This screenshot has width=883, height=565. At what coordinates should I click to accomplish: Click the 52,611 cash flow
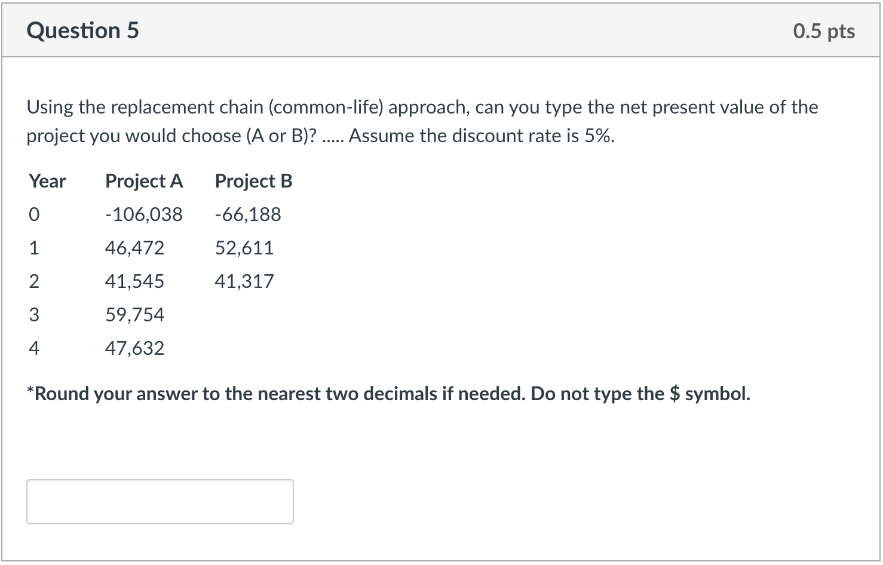(x=244, y=248)
